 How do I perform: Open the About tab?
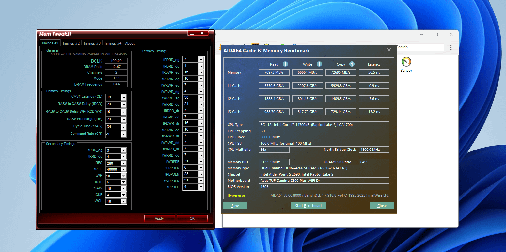(x=130, y=43)
